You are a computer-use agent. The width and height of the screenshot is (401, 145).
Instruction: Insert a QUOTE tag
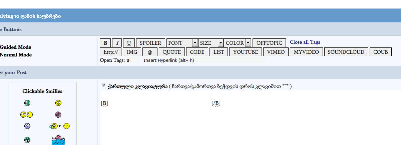[x=172, y=52]
